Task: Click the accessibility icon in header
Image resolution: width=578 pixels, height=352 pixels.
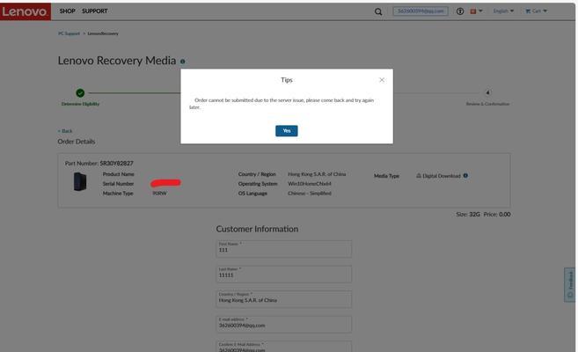Action: pyautogui.click(x=460, y=11)
